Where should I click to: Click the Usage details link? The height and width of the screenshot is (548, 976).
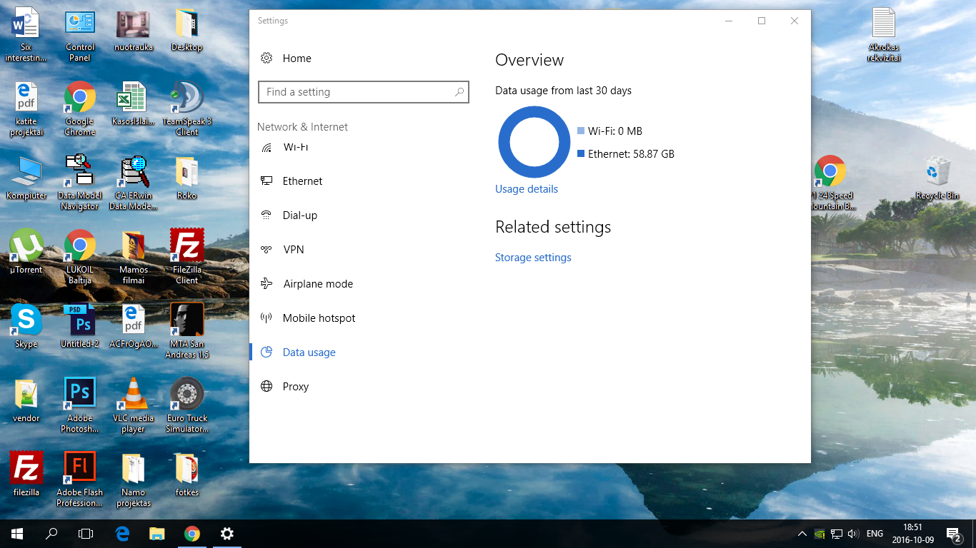click(527, 189)
